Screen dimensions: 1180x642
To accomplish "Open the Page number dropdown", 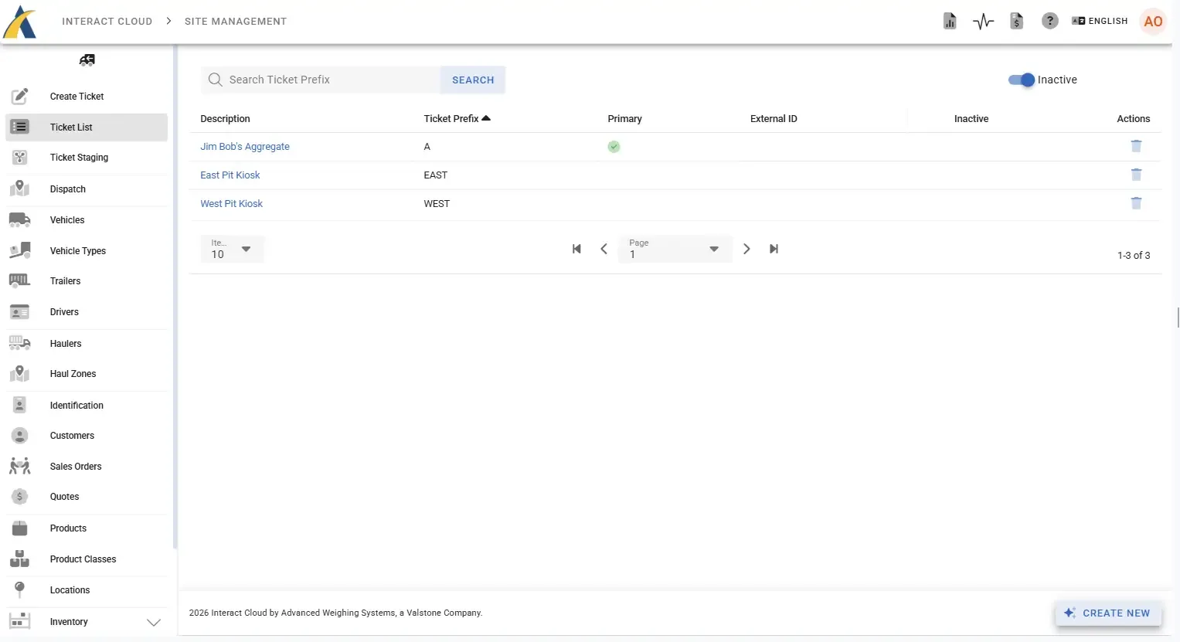I will (x=675, y=249).
